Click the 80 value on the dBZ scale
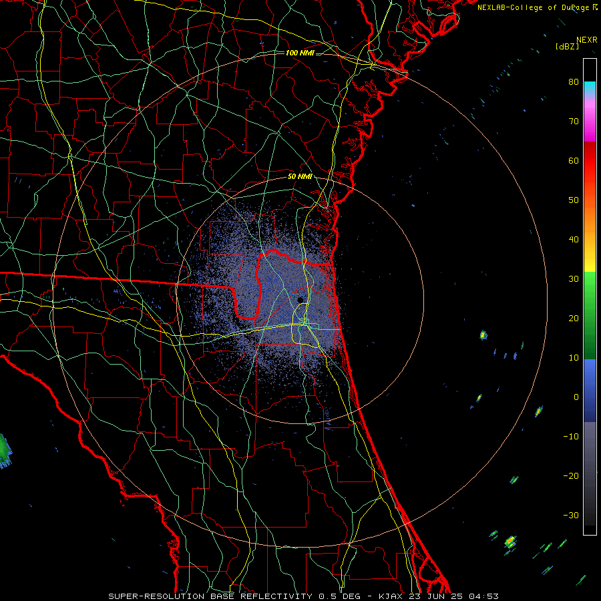 click(574, 81)
